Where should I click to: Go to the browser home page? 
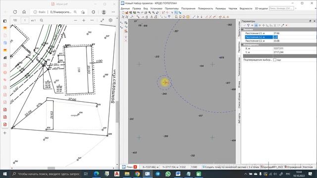[24, 12]
